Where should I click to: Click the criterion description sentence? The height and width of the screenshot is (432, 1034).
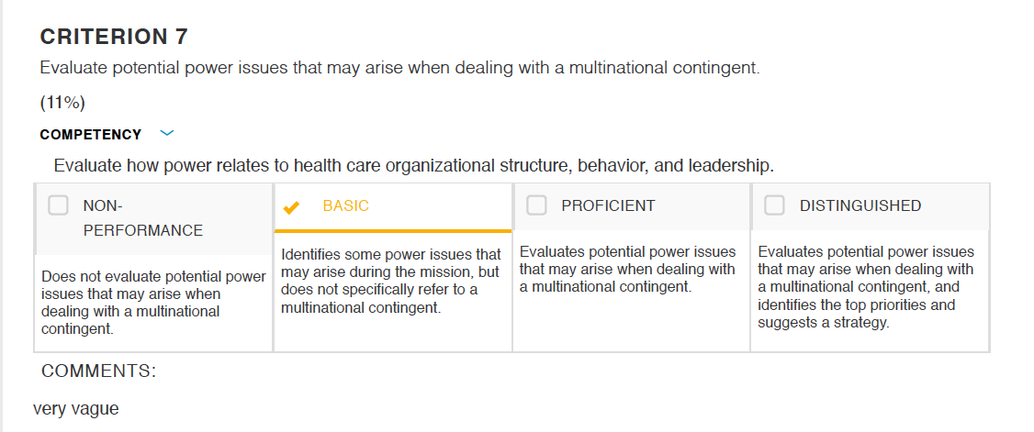[399, 68]
